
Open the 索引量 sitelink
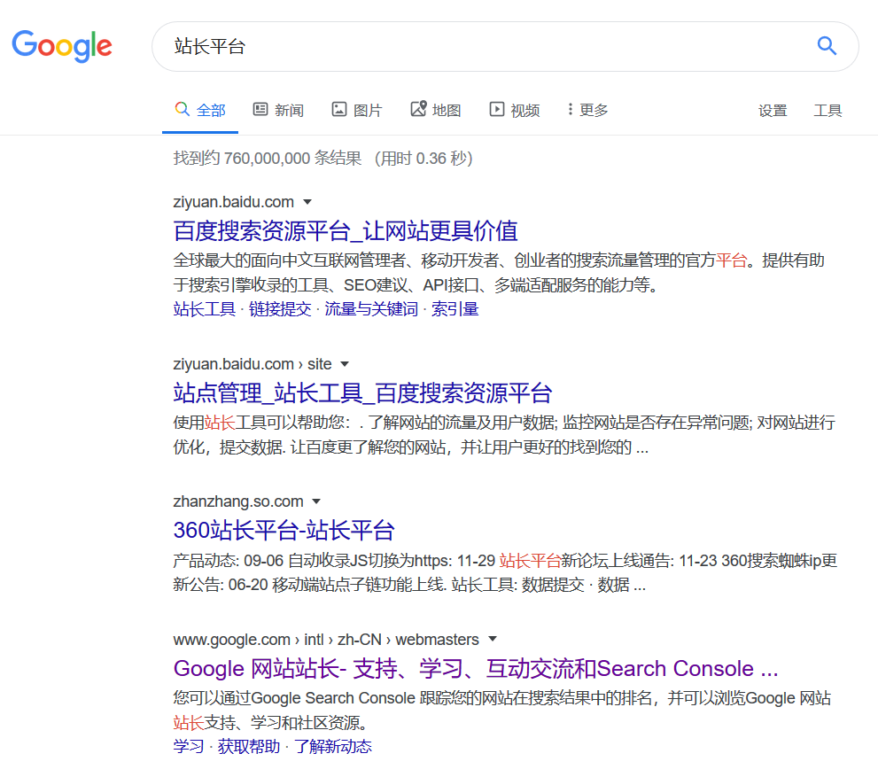[455, 309]
